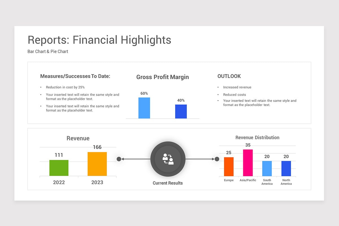This screenshot has width=339, height=226.
Task: Click the people exchange icon in the center circle
Action: coord(168,159)
